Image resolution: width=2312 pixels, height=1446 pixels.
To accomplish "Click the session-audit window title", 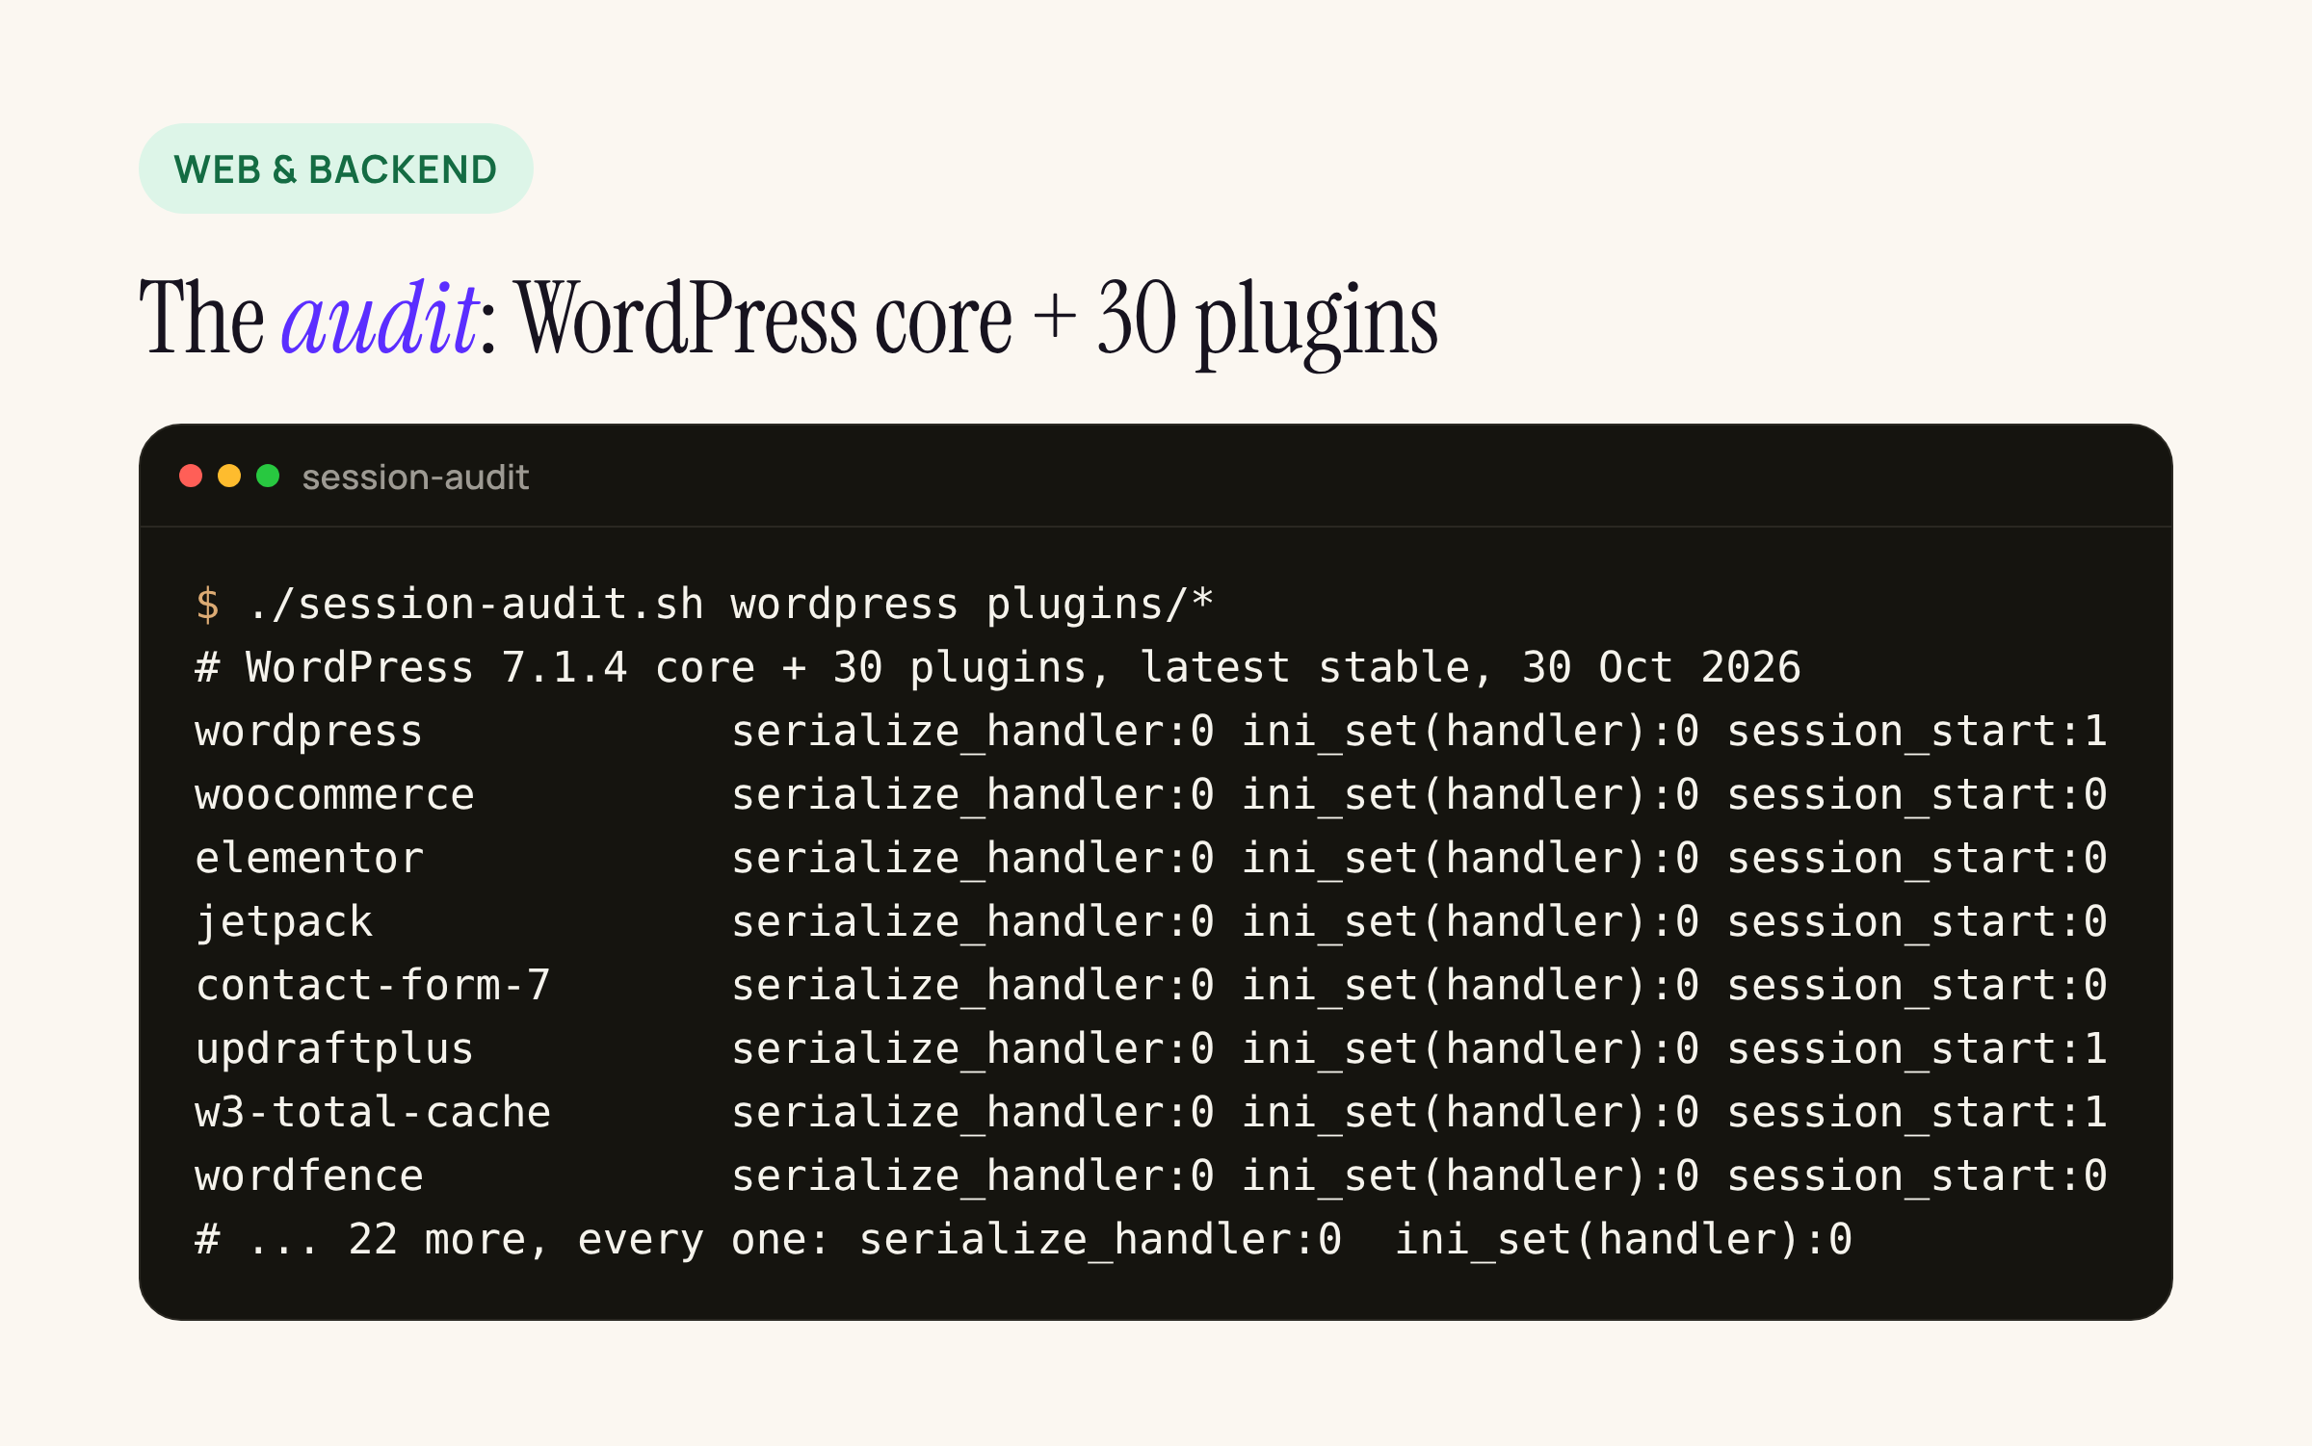I will [x=415, y=478].
